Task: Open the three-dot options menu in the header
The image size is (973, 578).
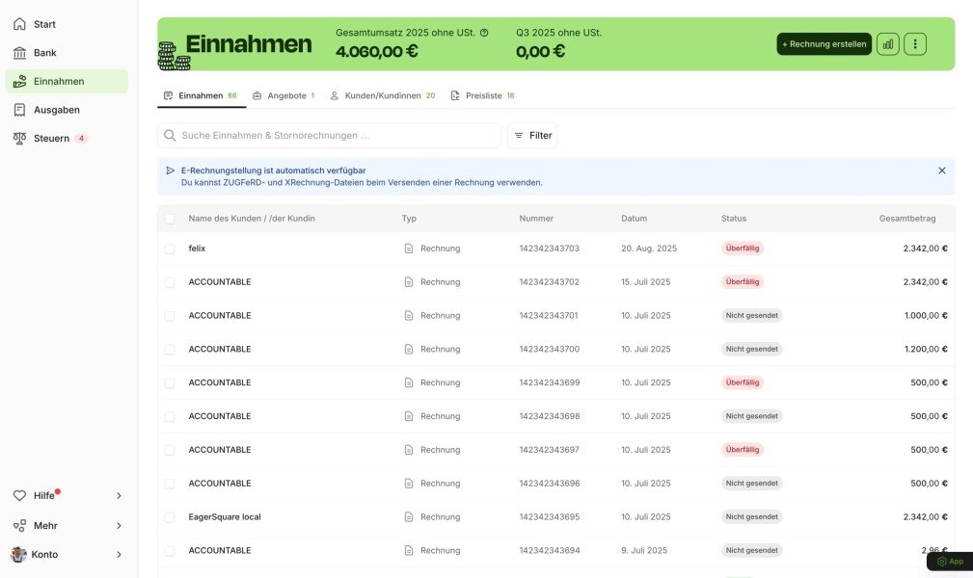Action: click(x=914, y=43)
